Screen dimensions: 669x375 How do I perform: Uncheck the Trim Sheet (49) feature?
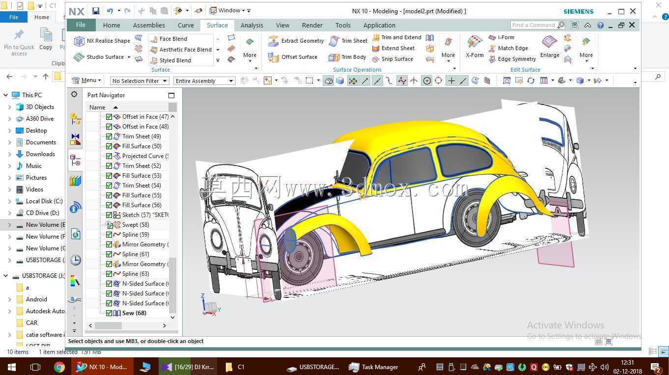click(x=109, y=136)
